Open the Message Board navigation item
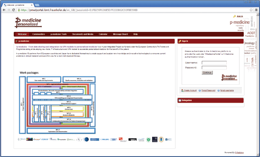260x157 pixels. (x=121, y=34)
